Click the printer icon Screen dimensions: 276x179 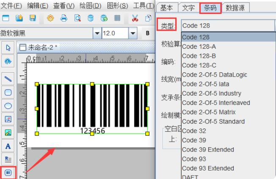pos(64,18)
